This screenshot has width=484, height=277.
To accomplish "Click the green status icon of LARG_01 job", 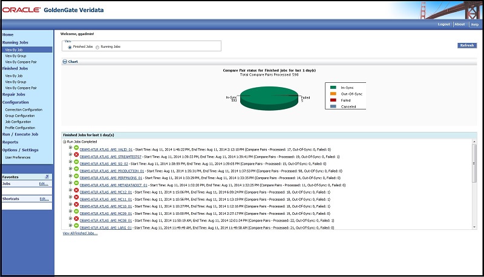I will 76,226.
